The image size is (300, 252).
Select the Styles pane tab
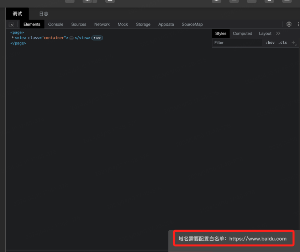[x=221, y=33]
